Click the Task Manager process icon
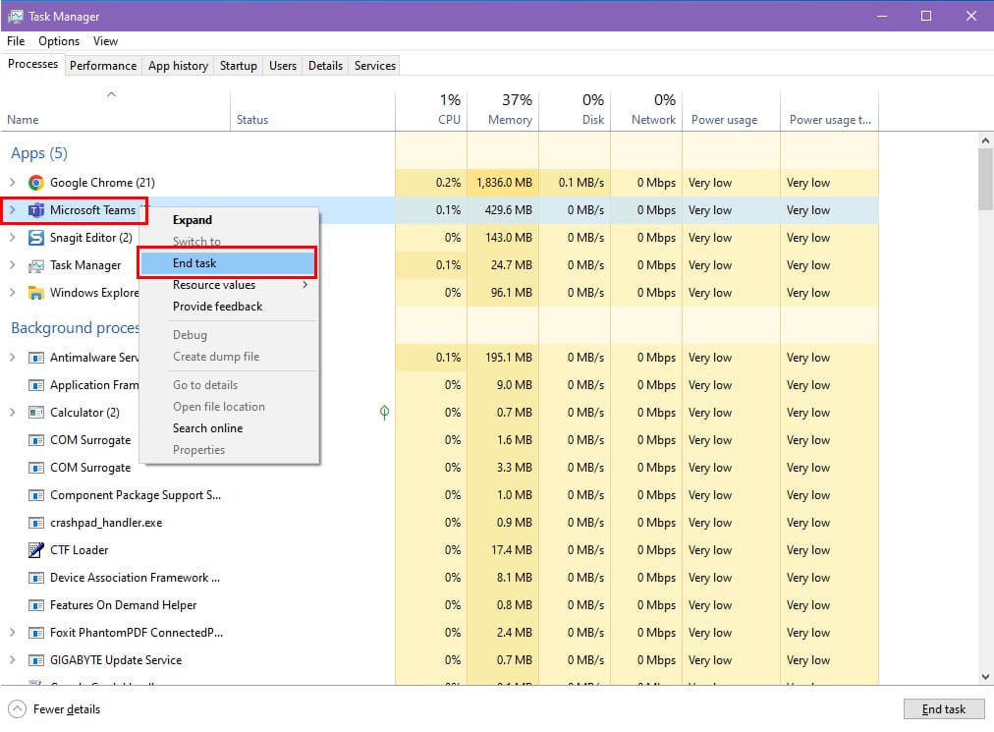Screen dimensions: 994x732 coord(36,265)
